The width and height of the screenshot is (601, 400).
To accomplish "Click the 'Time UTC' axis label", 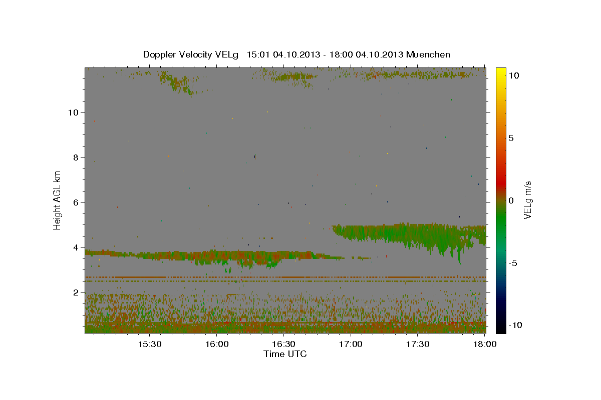I will point(285,354).
